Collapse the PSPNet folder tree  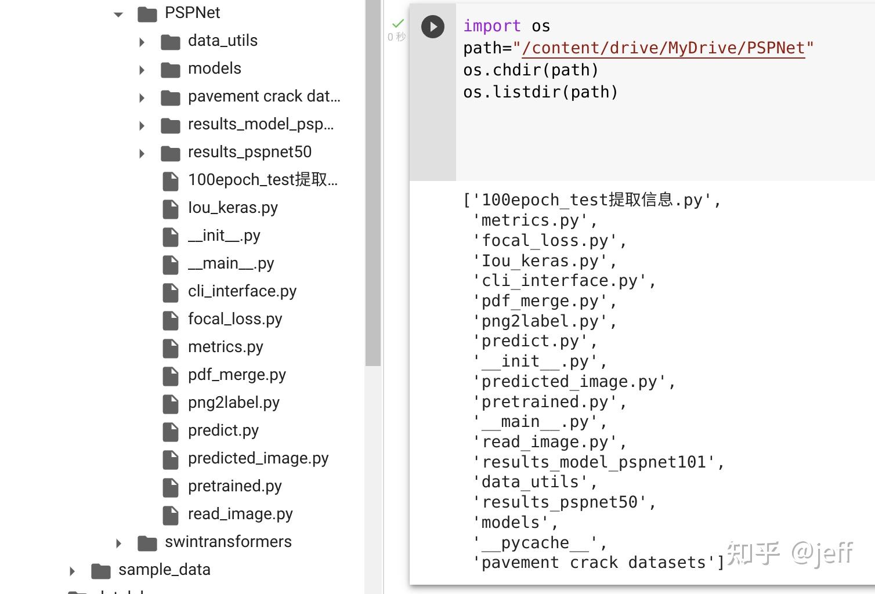[x=118, y=14]
